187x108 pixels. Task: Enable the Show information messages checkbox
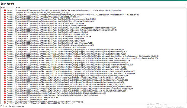click(x=1, y=106)
